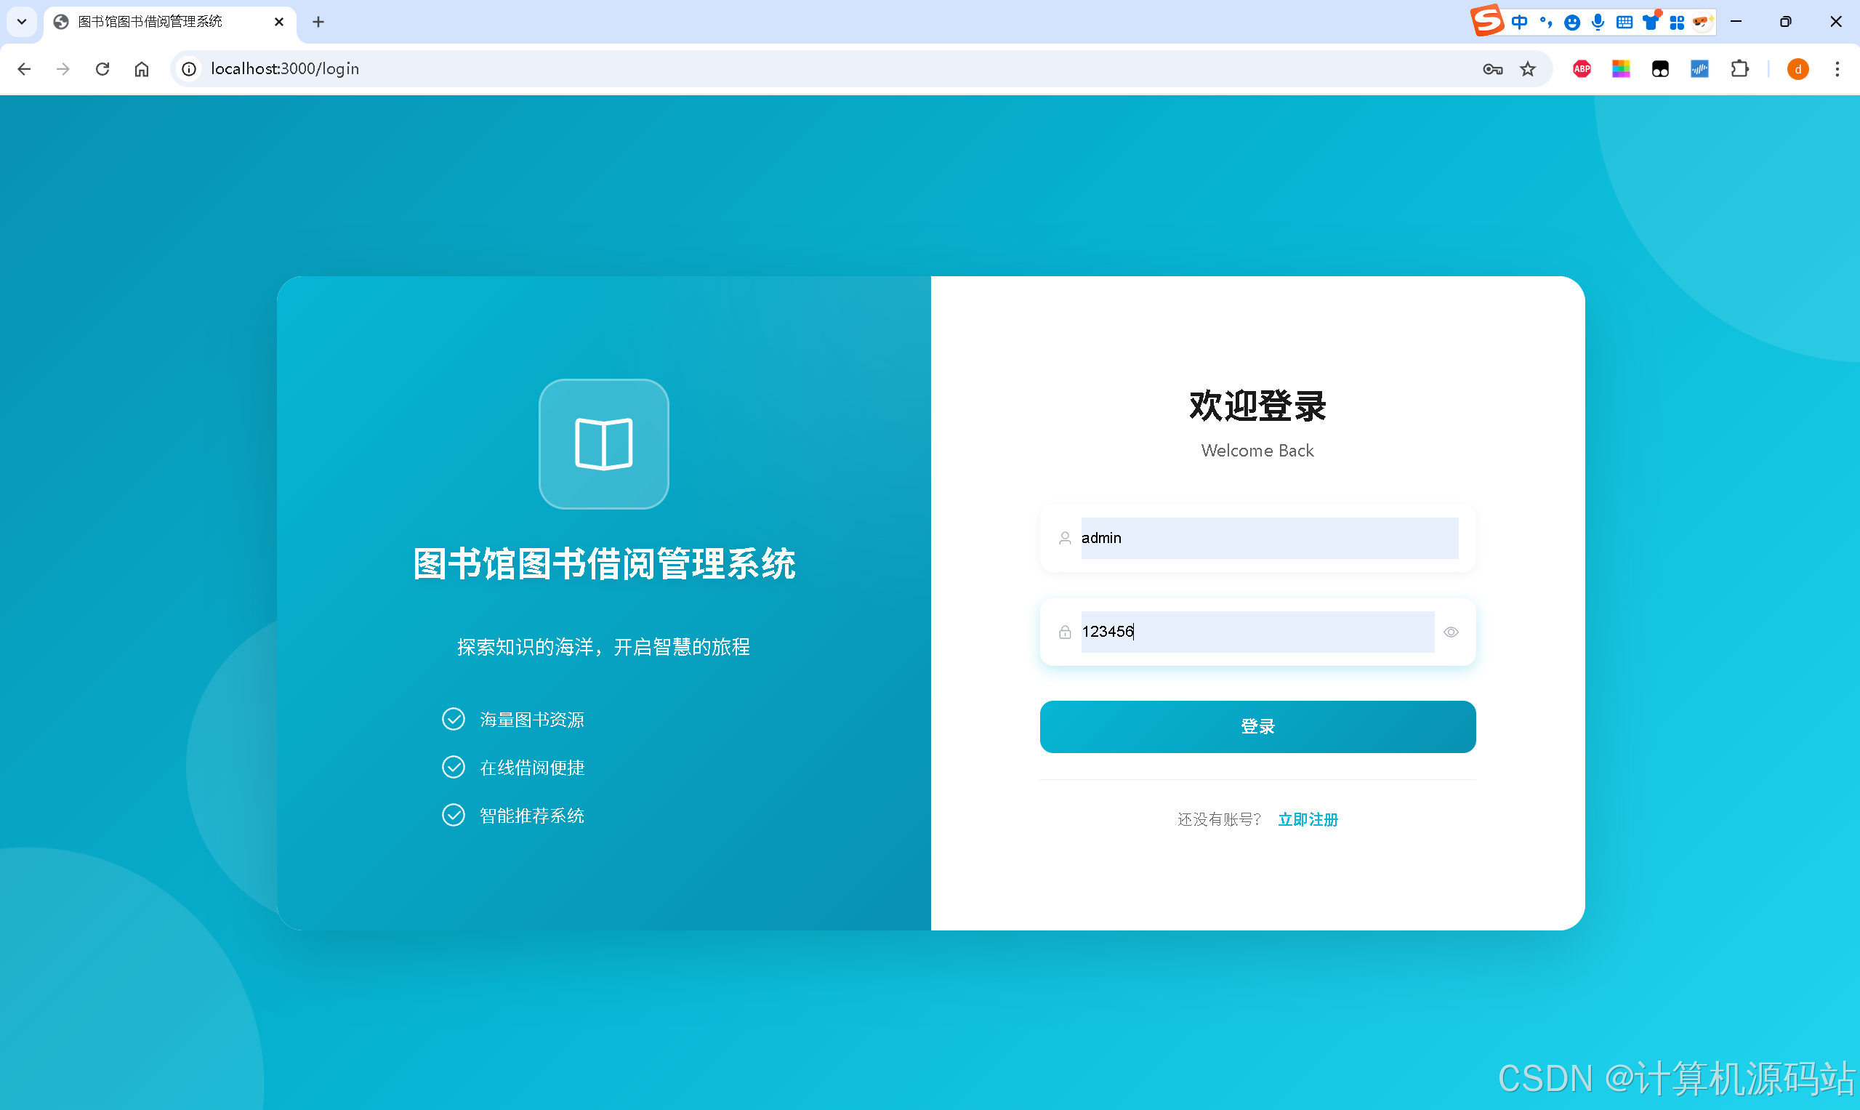Screen dimensions: 1860x1110
Task: Open the browser extensions puzzle icon
Action: [1740, 69]
